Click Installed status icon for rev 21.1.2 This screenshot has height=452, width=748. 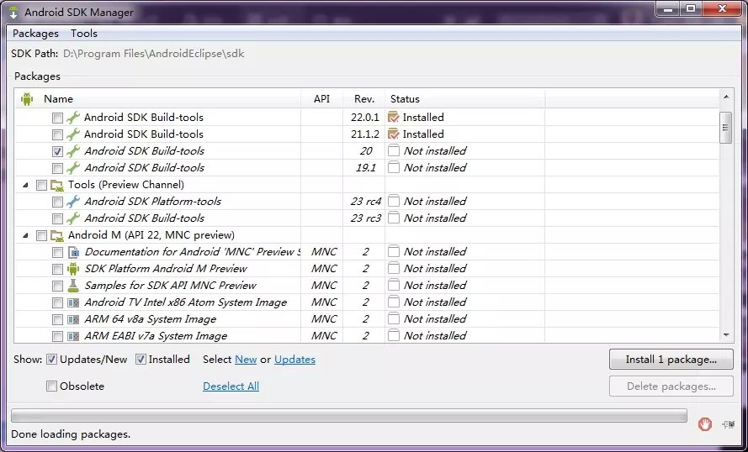click(394, 134)
